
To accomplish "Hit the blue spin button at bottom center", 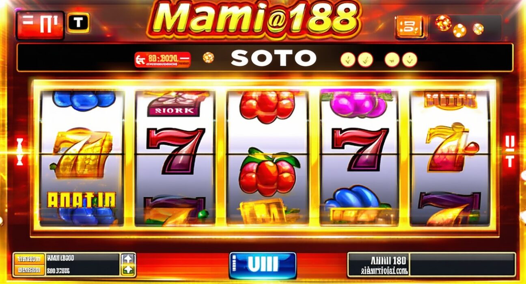I will pos(263,265).
